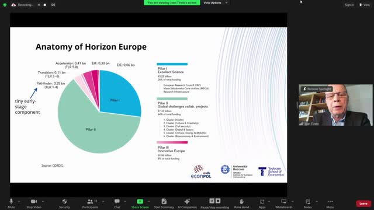This screenshot has width=374, height=210.
Task: Click the green Share Screen icon
Action: click(140, 201)
